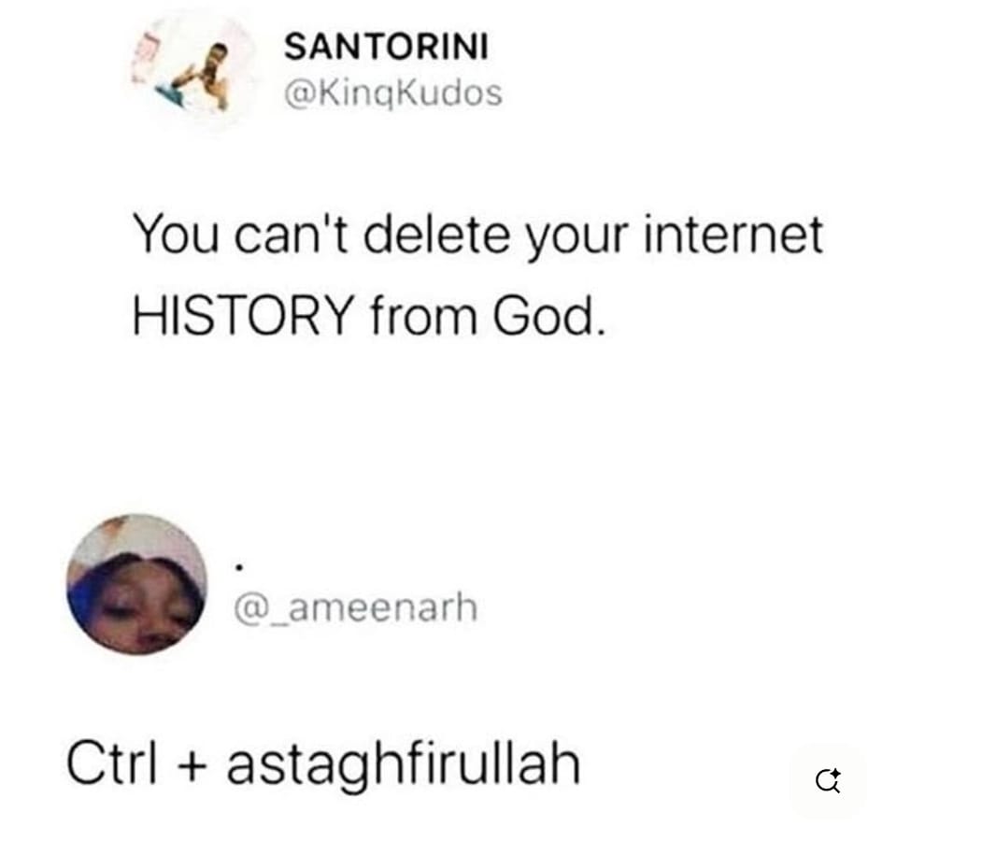The image size is (982, 855).
Task: Click the period after God
Action: coord(601,333)
